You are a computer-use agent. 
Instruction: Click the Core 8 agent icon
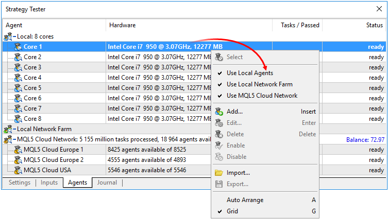tap(18, 119)
